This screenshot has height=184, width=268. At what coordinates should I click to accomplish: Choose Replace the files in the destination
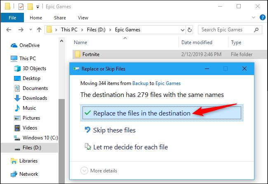tap(141, 113)
